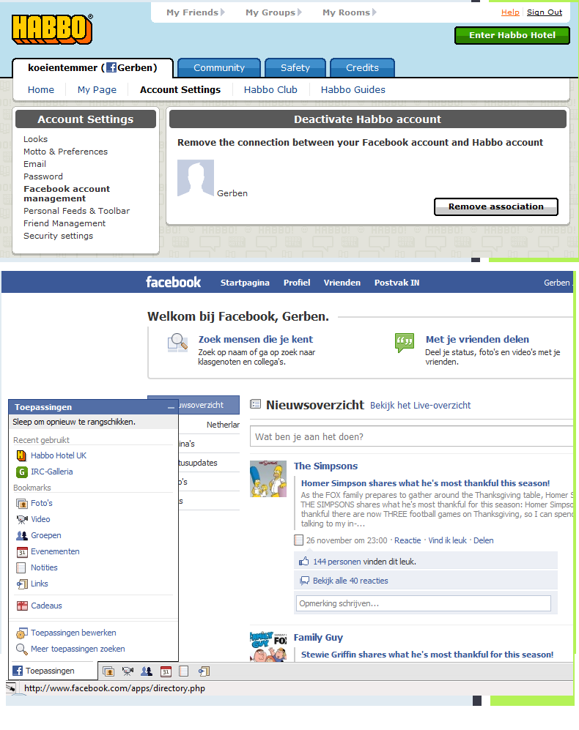Click Gerben's profile picture in the Habbo panel
Screen dimensions: 579x730
pyautogui.click(x=196, y=178)
